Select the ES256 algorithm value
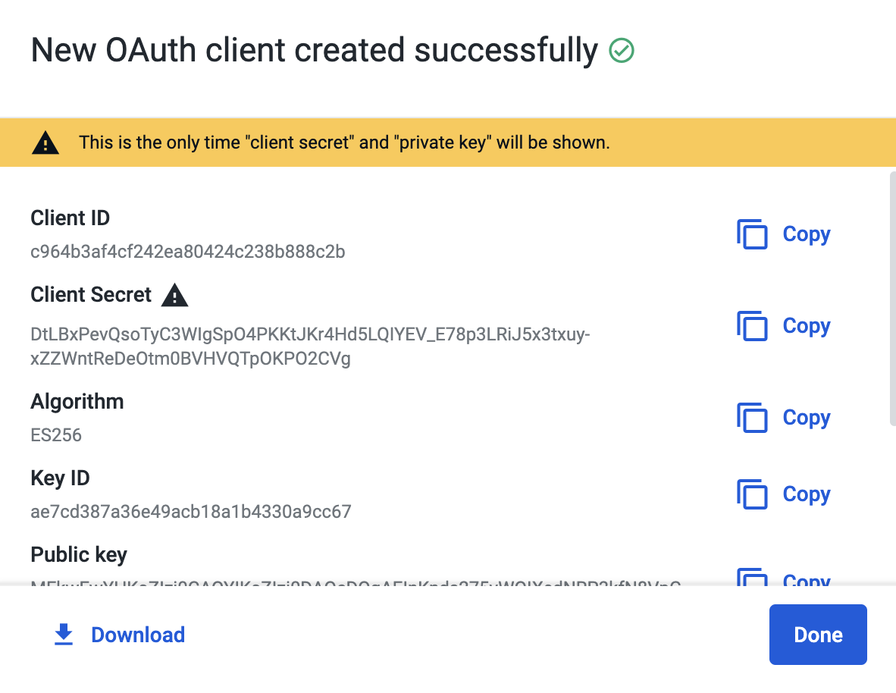The width and height of the screenshot is (896, 693). click(56, 435)
